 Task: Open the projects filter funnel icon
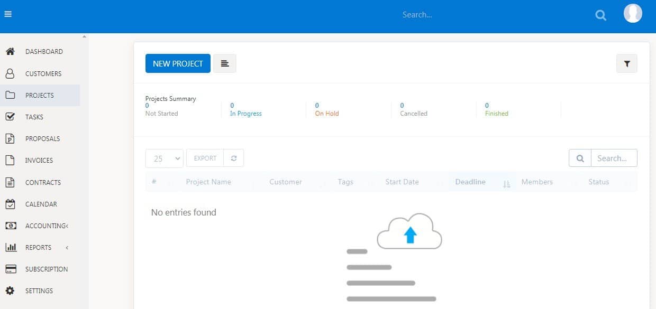click(627, 63)
